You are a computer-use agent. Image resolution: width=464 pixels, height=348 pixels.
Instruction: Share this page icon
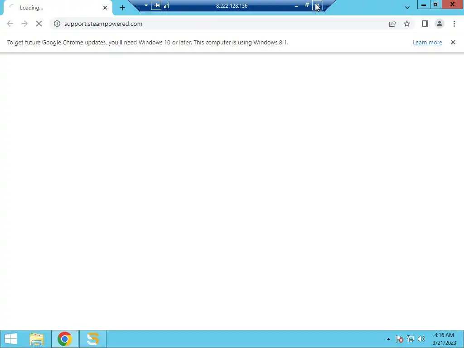pos(392,24)
